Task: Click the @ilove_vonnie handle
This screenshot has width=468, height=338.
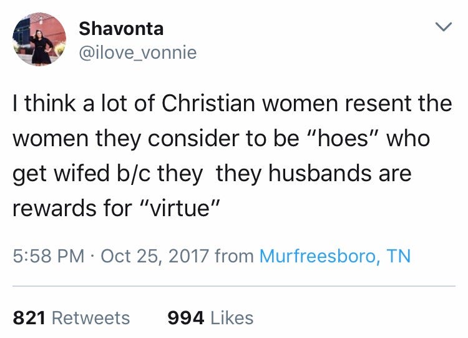Action: (x=137, y=53)
